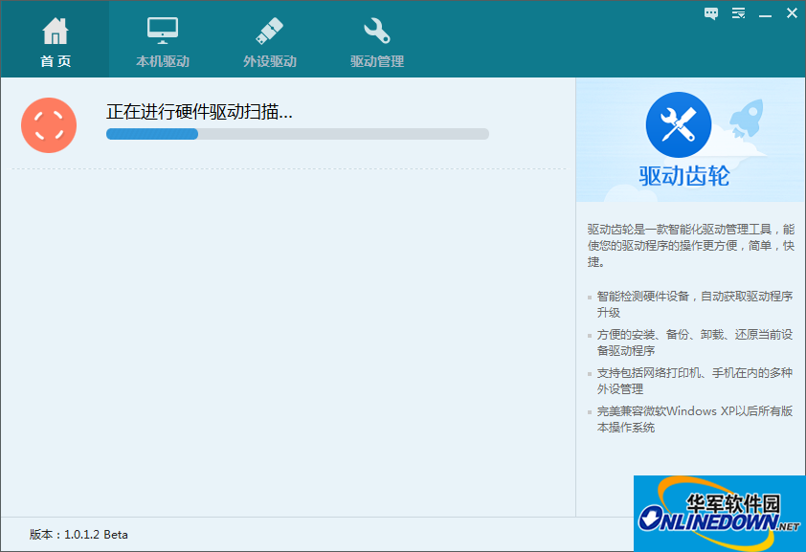Image resolution: width=806 pixels, height=552 pixels.
Task: Click the 支持包括网络打印机 feature bullet
Action: click(694, 381)
